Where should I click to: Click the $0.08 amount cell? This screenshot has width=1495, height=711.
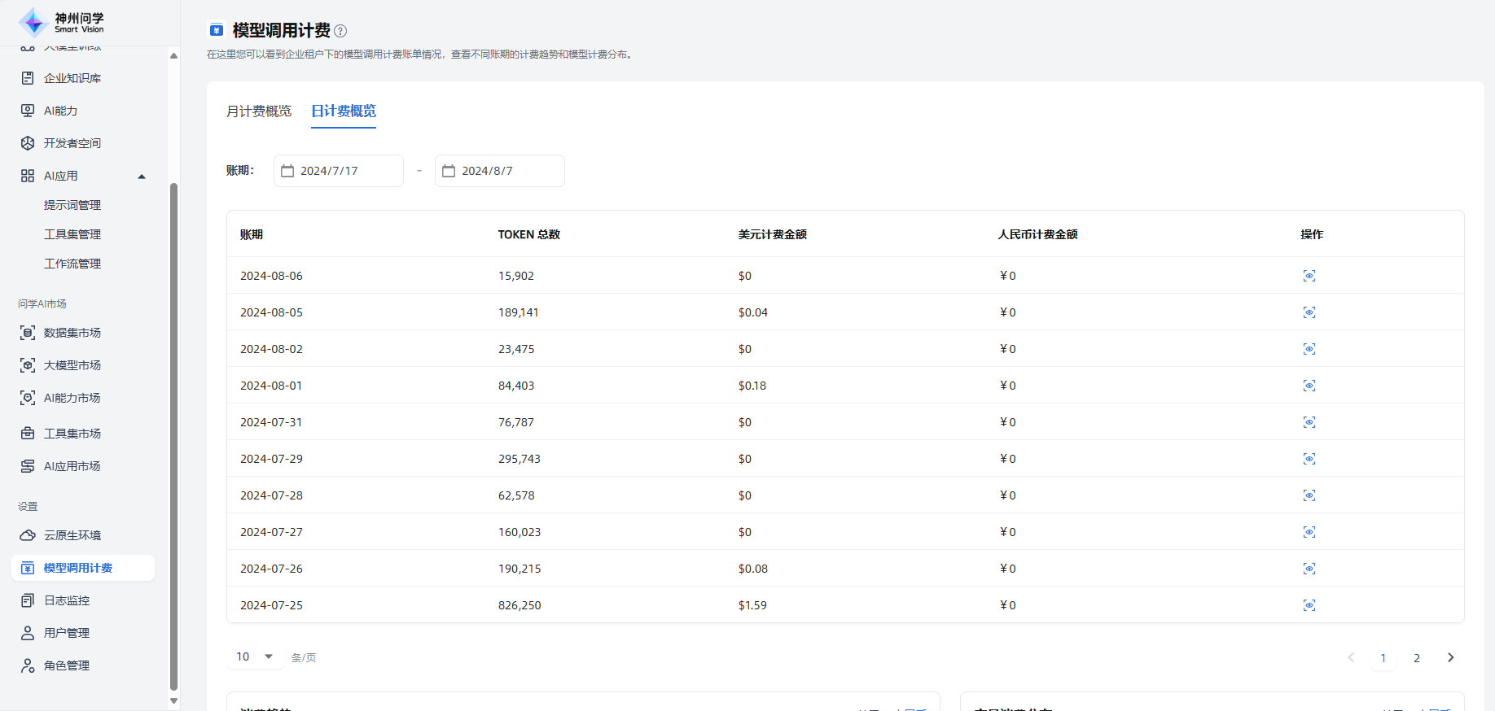(x=753, y=569)
